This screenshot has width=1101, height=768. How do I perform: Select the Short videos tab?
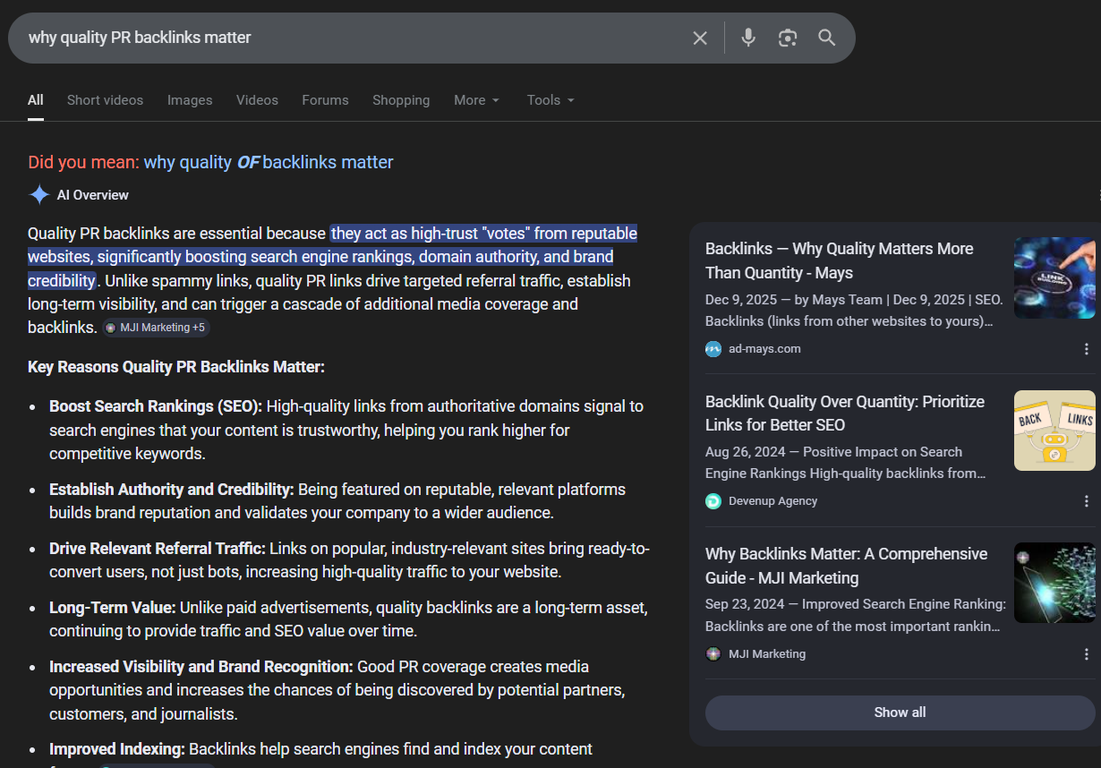(x=105, y=100)
